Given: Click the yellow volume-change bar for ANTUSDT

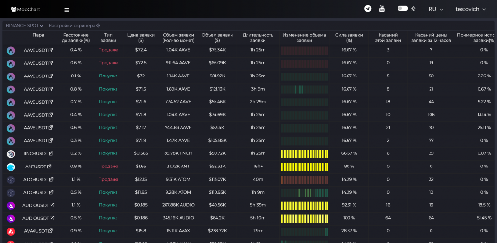Looking at the screenshot, I should tap(304, 167).
